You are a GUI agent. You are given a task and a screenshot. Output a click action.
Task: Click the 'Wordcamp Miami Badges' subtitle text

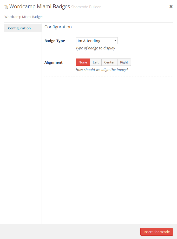click(x=24, y=17)
